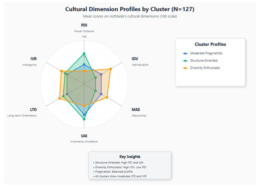Select the IDV Individualism axis label

click(140, 62)
